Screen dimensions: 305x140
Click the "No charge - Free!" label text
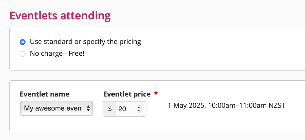tap(57, 54)
